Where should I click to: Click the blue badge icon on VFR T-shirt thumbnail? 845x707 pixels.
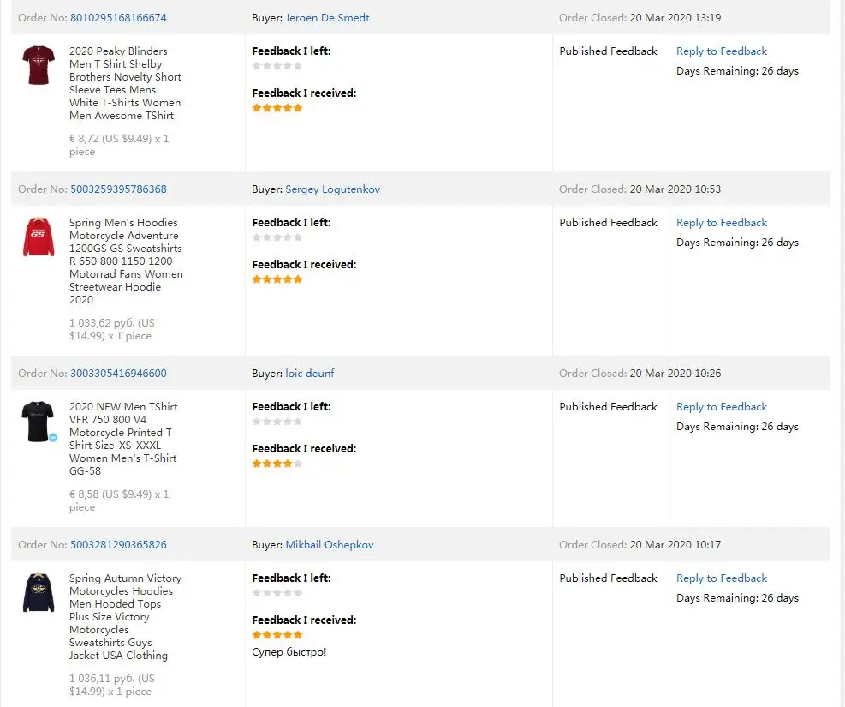pos(53,437)
